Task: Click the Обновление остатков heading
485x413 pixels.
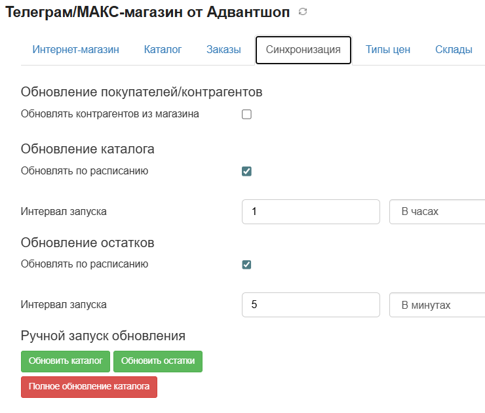Action: [x=88, y=243]
